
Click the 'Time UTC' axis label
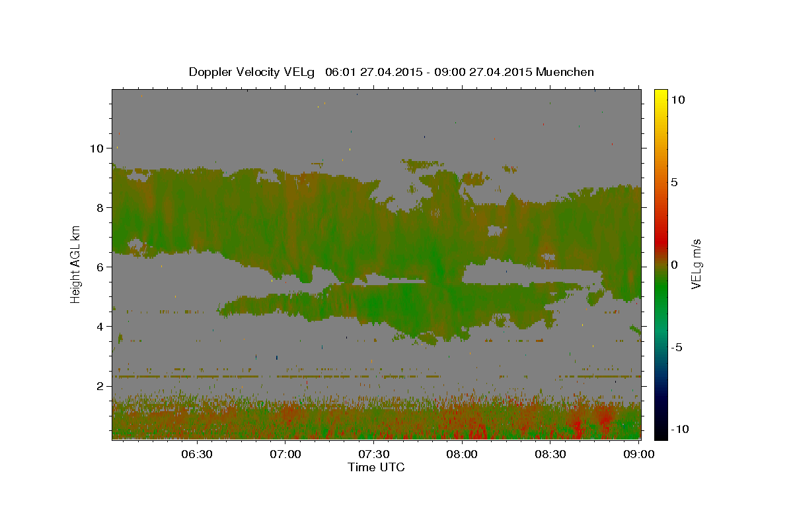(x=376, y=467)
